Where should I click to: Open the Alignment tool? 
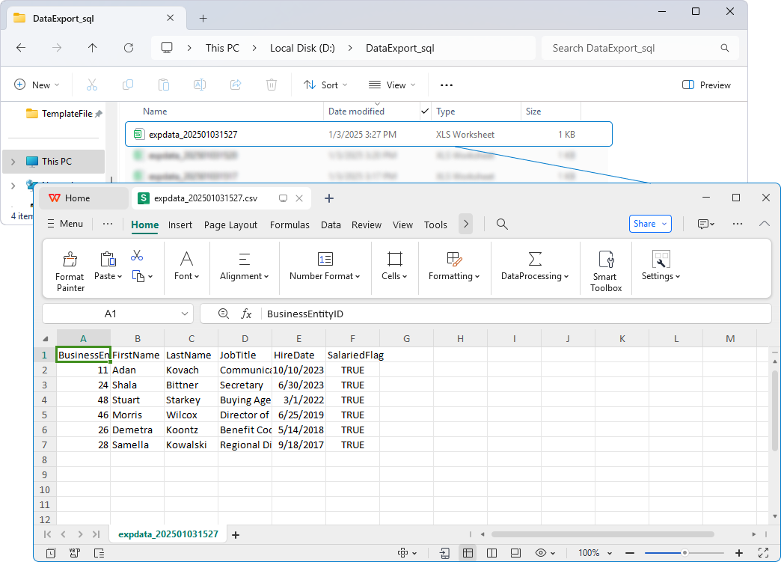click(x=244, y=266)
